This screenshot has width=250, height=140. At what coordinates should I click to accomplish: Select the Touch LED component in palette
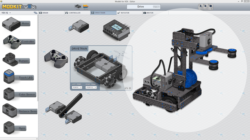18,77
